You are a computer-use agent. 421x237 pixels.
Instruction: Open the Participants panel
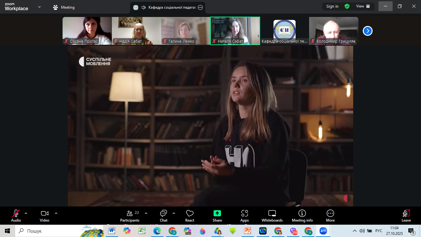pos(130,216)
